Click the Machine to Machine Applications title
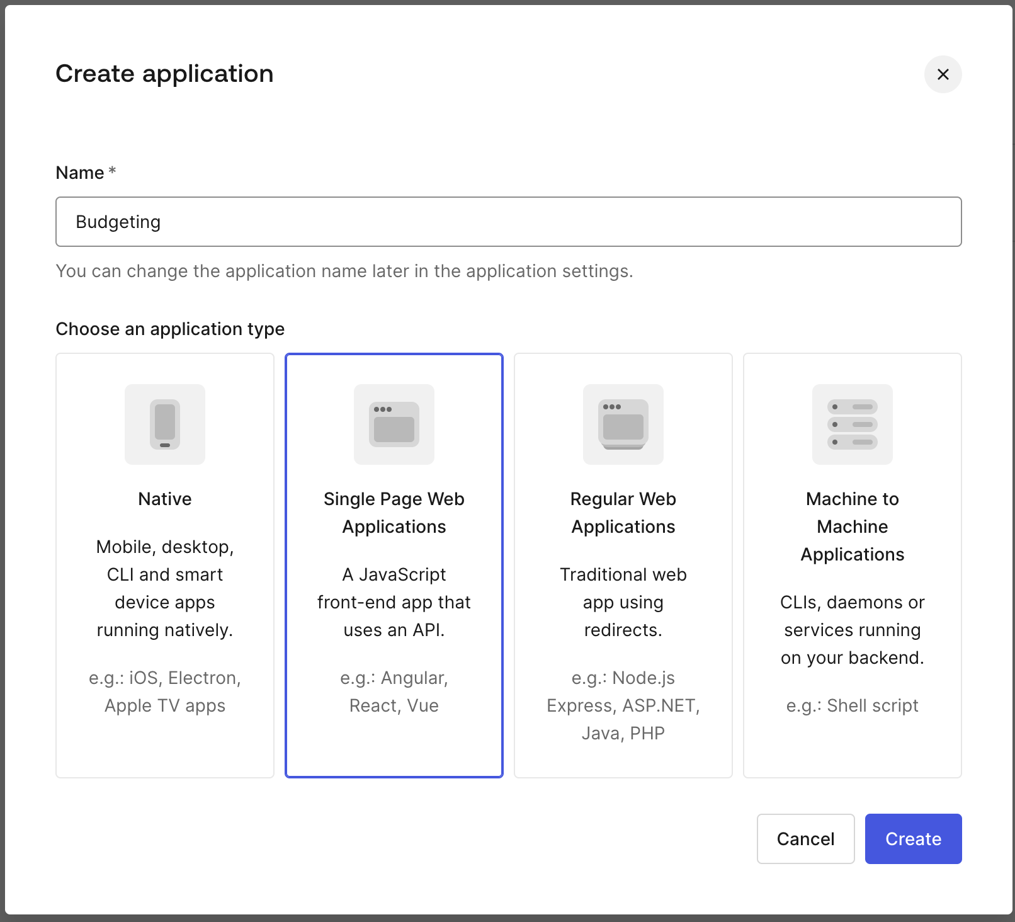This screenshot has width=1015, height=922. pyautogui.click(x=852, y=526)
